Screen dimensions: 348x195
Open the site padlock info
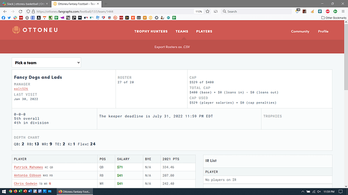(33, 12)
